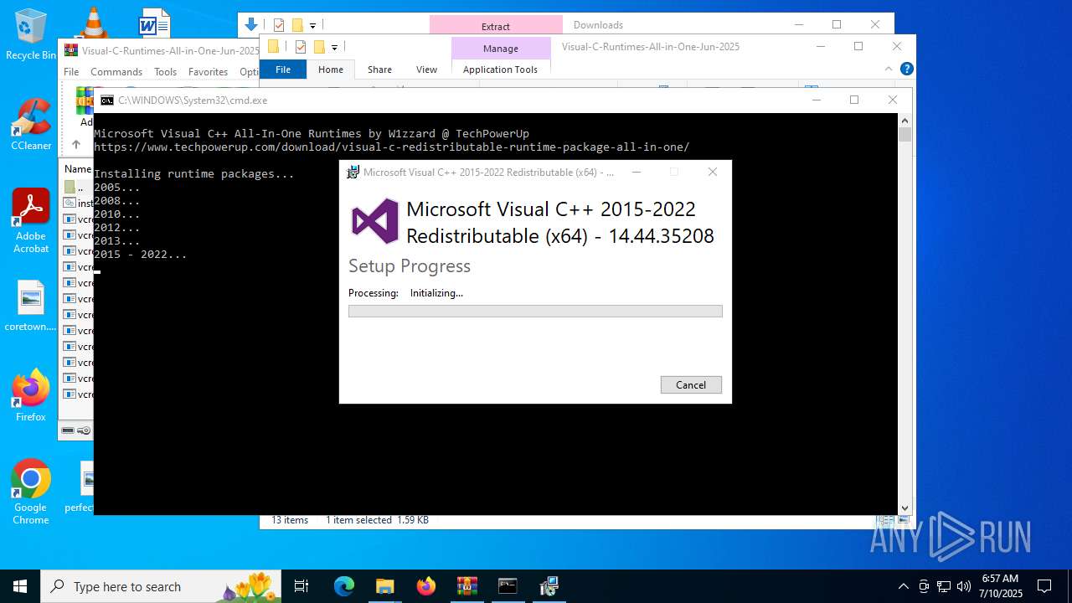The image size is (1072, 603).
Task: Click the Visual Studio logo in installer
Action: (x=374, y=221)
